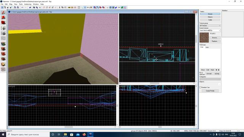Click the taskbar search box
This screenshot has width=244, height=137.
pyautogui.click(x=28, y=134)
